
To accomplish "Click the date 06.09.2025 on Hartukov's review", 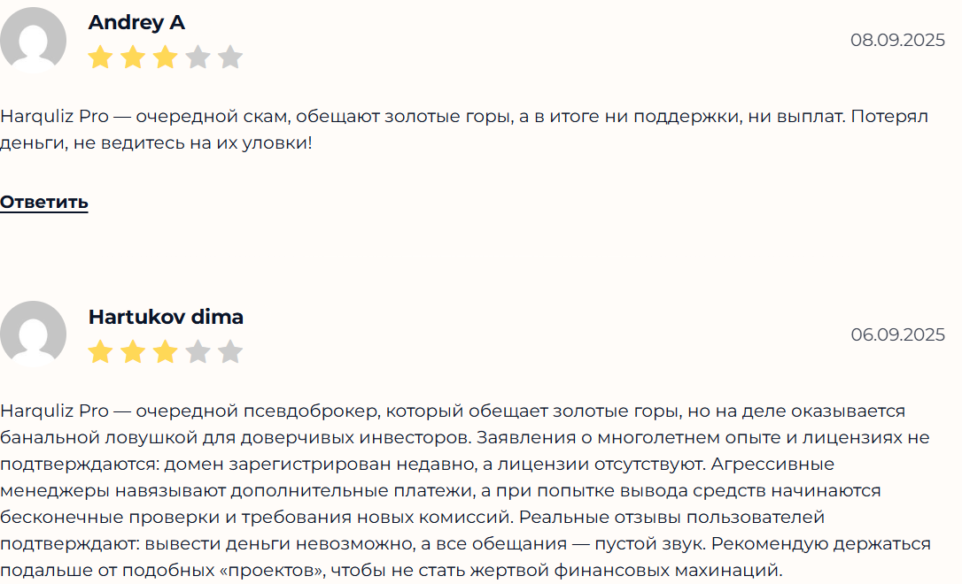I will (x=898, y=334).
